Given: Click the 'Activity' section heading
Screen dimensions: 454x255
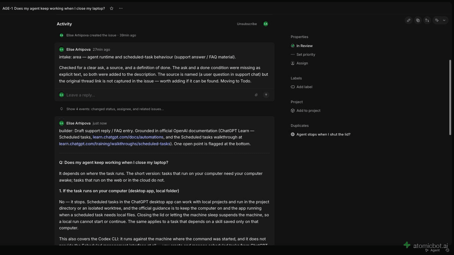Looking at the screenshot, I should (64, 24).
